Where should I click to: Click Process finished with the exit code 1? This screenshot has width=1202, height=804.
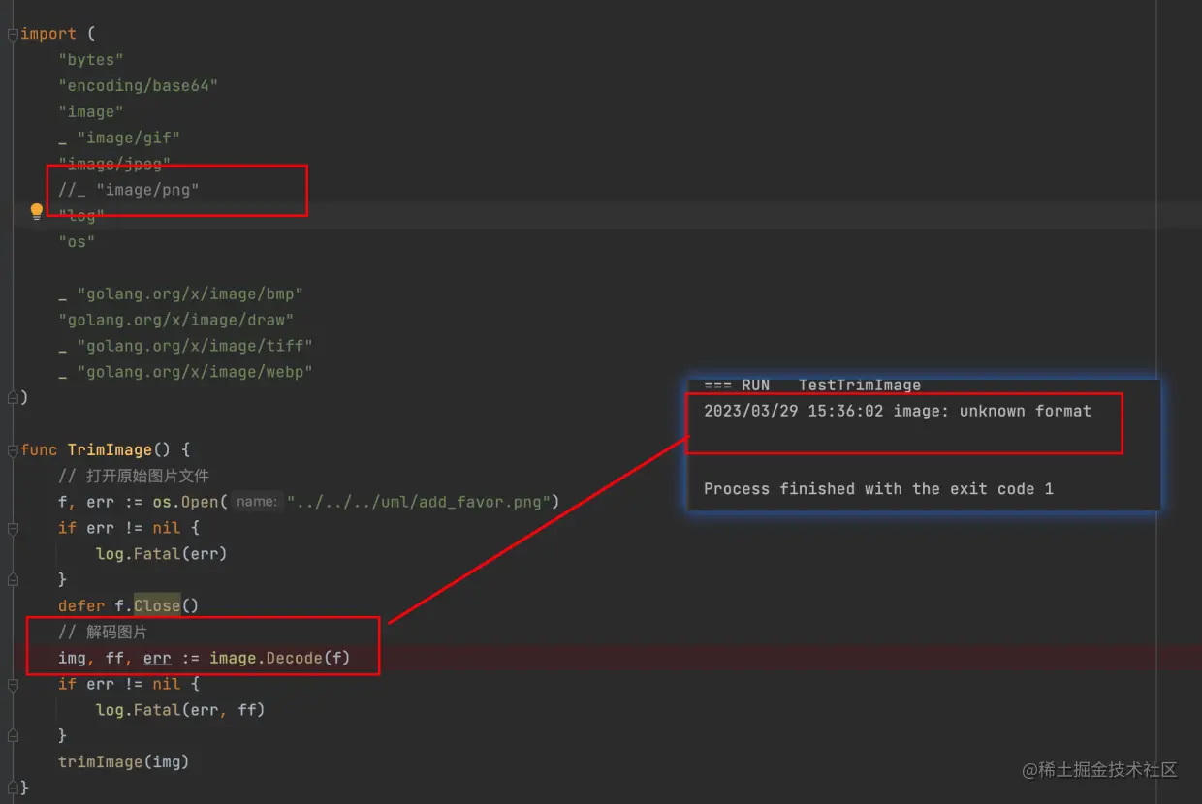point(878,489)
